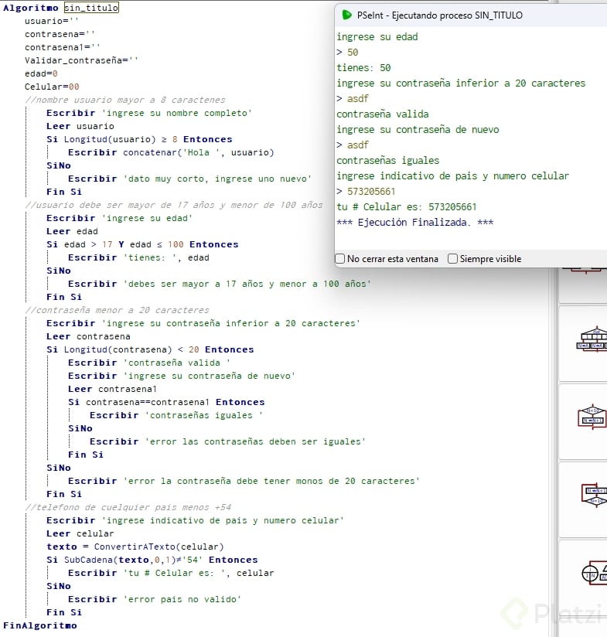The width and height of the screenshot is (607, 637).
Task: Click the code line 'Escribir 'error pais no valido''
Action: point(155,599)
